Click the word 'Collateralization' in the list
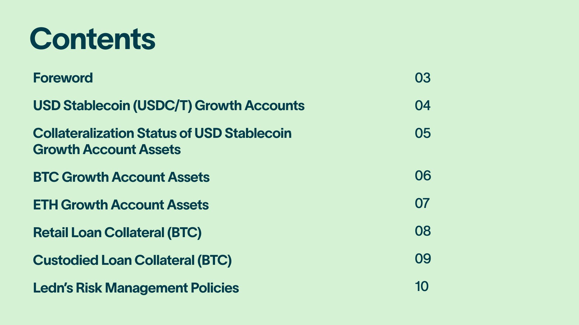This screenshot has width=579, height=325. click(84, 133)
